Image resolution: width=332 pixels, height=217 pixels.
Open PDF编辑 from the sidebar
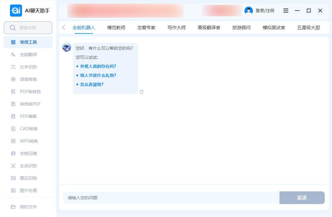[x=28, y=116]
